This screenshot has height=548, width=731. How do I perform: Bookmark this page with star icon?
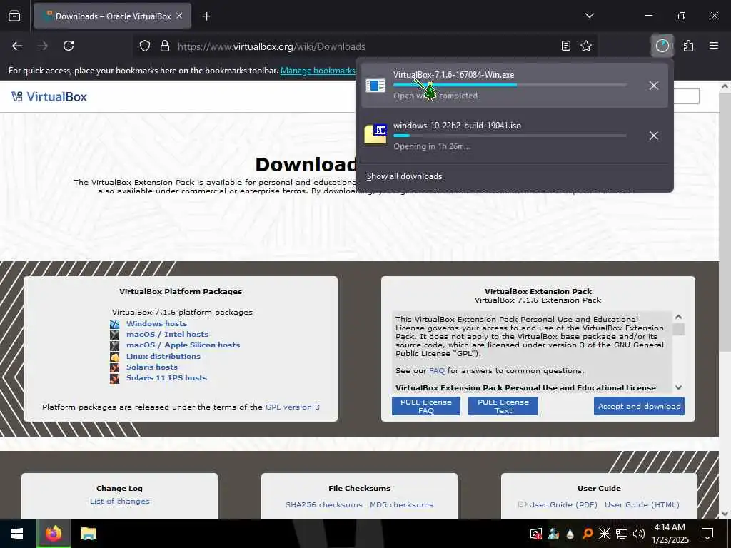pyautogui.click(x=586, y=46)
